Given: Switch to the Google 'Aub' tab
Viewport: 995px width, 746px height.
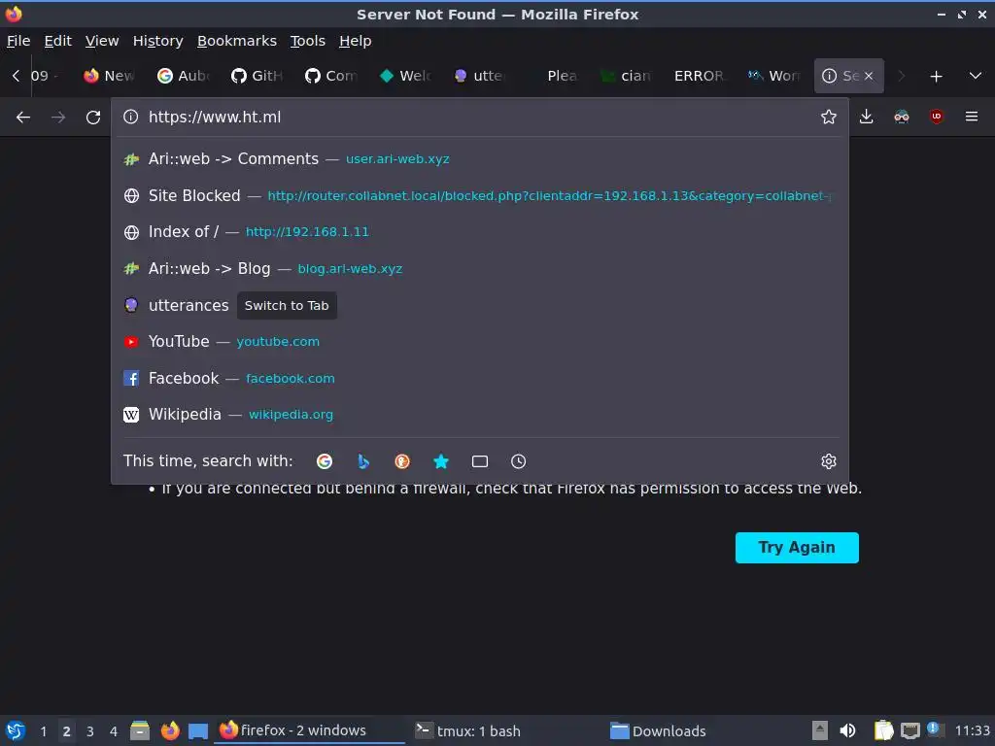Looking at the screenshot, I should click(x=184, y=76).
